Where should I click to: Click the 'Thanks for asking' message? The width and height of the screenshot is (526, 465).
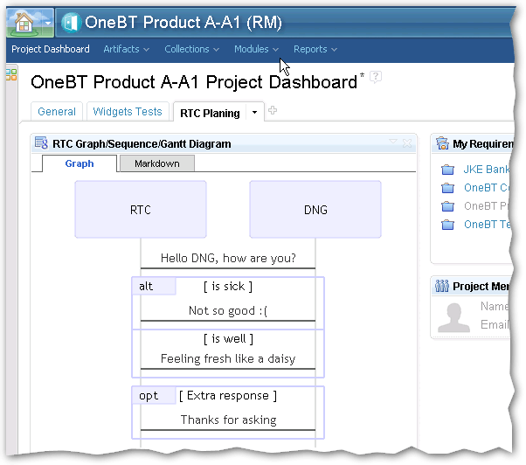coord(228,420)
